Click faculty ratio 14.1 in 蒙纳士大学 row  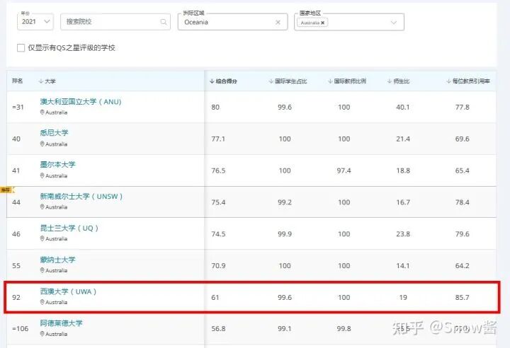click(403, 266)
